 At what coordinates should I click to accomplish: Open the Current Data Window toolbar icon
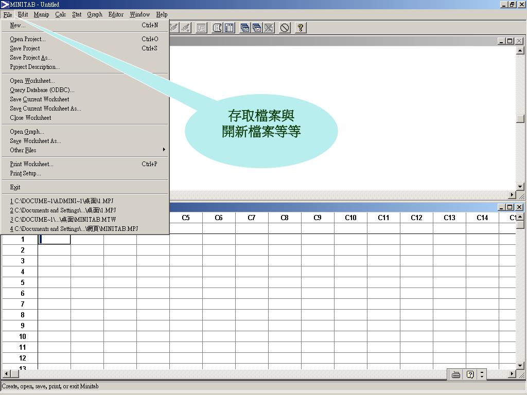point(229,28)
